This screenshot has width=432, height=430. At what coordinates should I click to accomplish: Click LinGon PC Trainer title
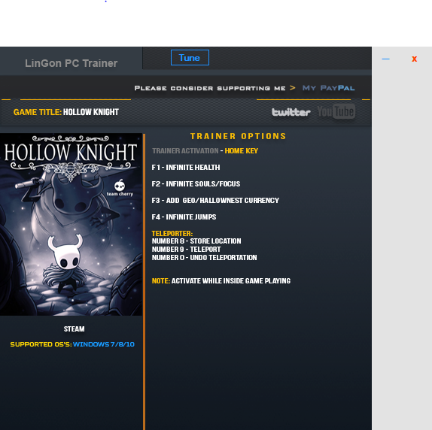[x=71, y=63]
